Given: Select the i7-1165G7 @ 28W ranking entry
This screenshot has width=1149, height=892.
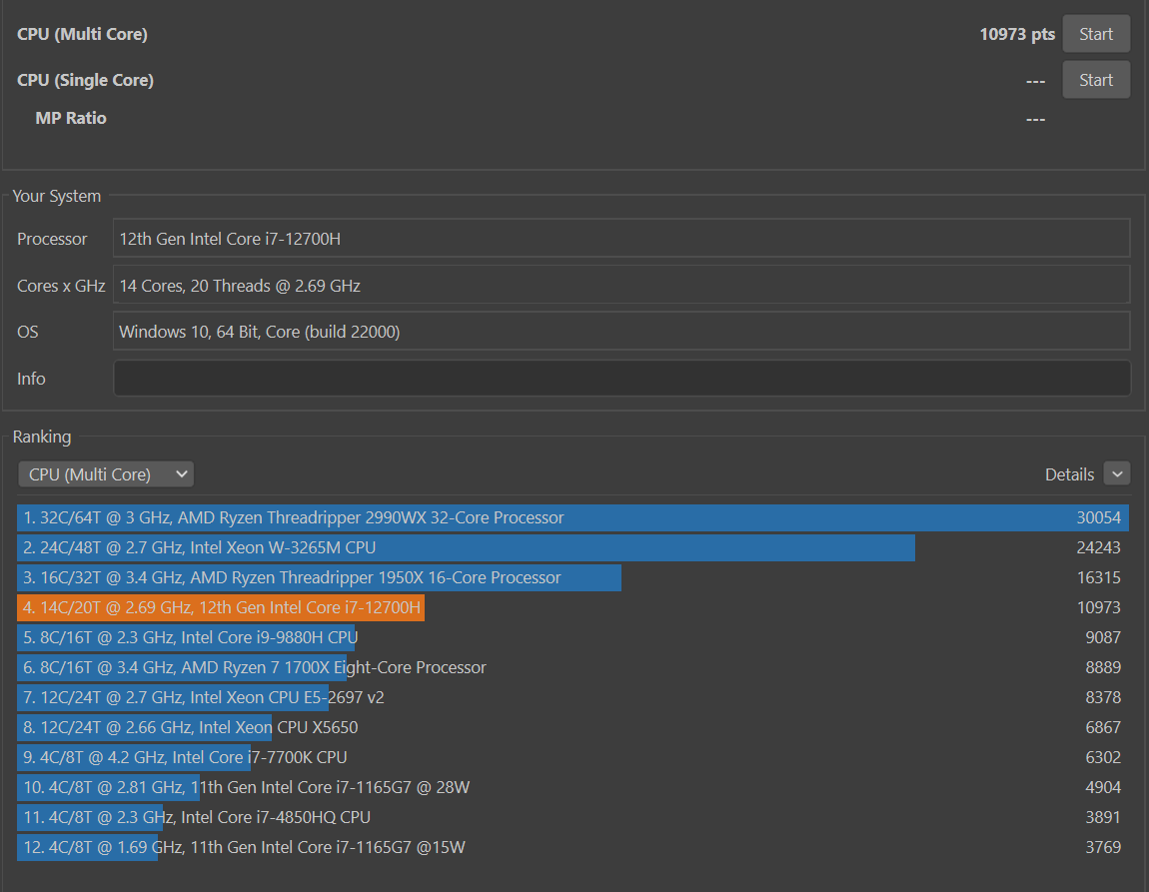Looking at the screenshot, I should (574, 788).
